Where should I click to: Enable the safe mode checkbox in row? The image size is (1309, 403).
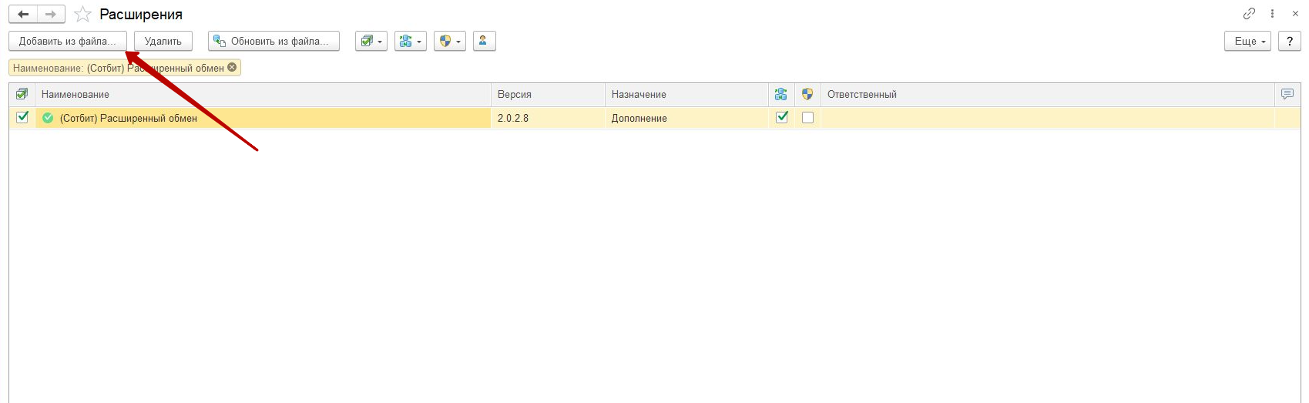807,118
